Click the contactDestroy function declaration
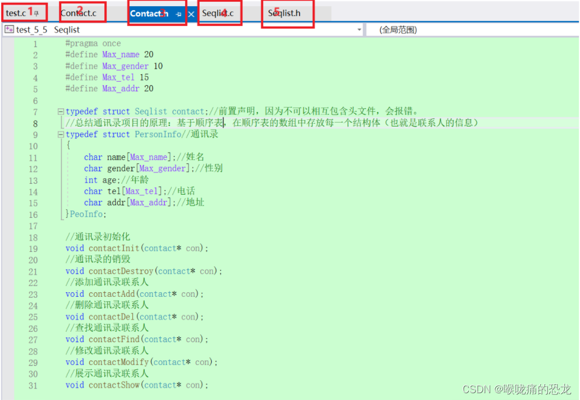The height and width of the screenshot is (400, 580). [x=144, y=271]
